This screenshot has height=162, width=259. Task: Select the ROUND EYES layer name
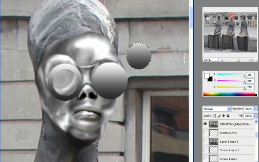click(228, 133)
